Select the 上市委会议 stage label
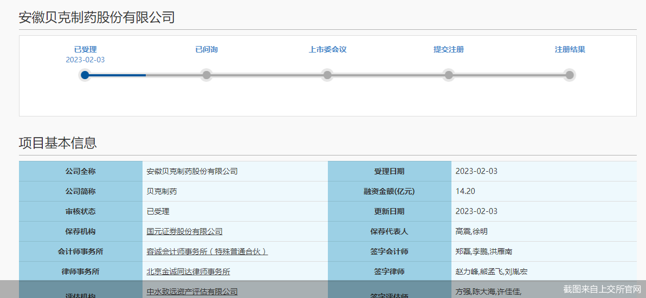 click(x=327, y=49)
